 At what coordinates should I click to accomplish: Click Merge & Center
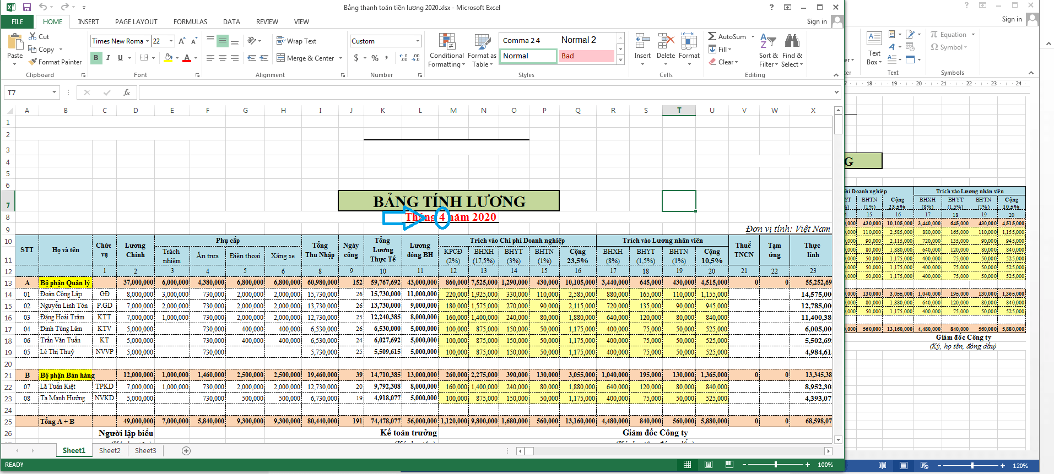[306, 58]
